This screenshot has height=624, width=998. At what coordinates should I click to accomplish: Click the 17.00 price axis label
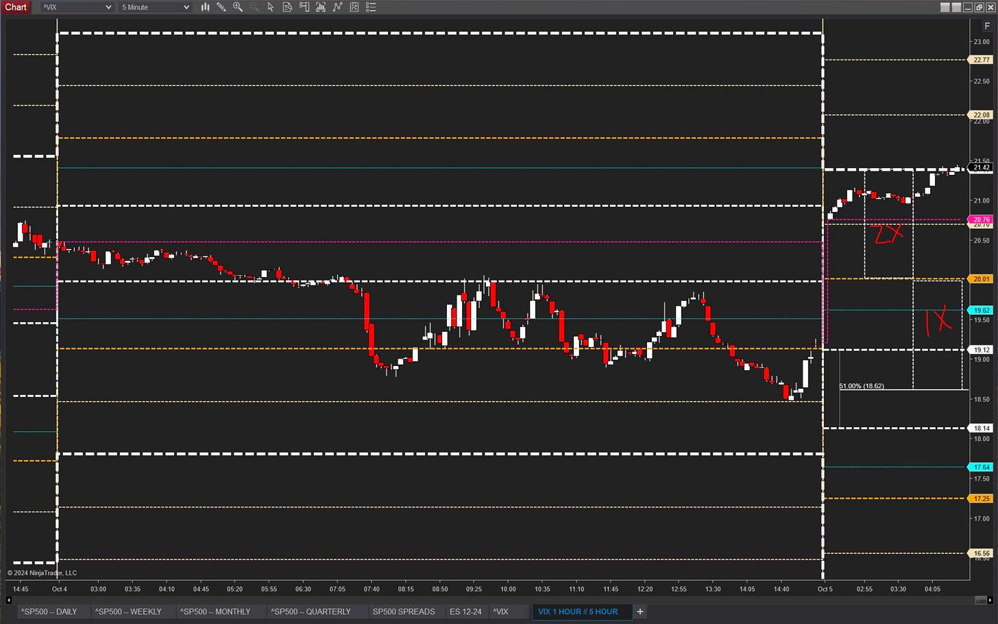982,518
